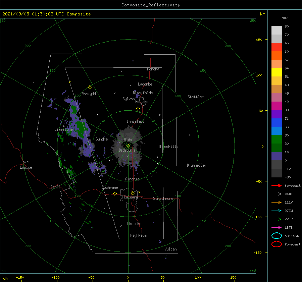Viewport: 302px width, 282px height.
Task: Click the Drumheller label
Action: point(197,165)
